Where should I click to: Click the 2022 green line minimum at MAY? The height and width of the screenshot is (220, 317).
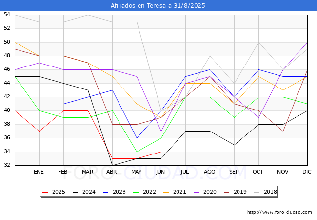click(x=137, y=152)
